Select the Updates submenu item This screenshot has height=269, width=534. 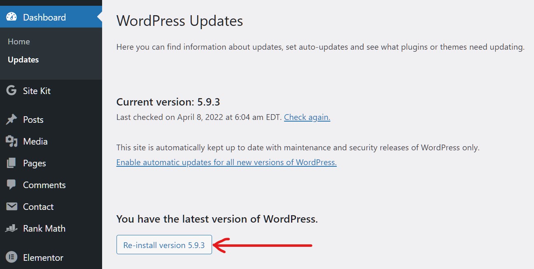click(x=23, y=60)
